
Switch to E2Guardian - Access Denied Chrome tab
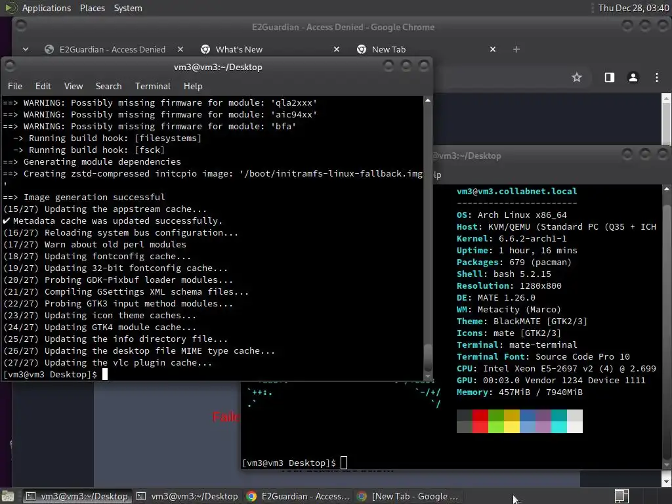[112, 49]
